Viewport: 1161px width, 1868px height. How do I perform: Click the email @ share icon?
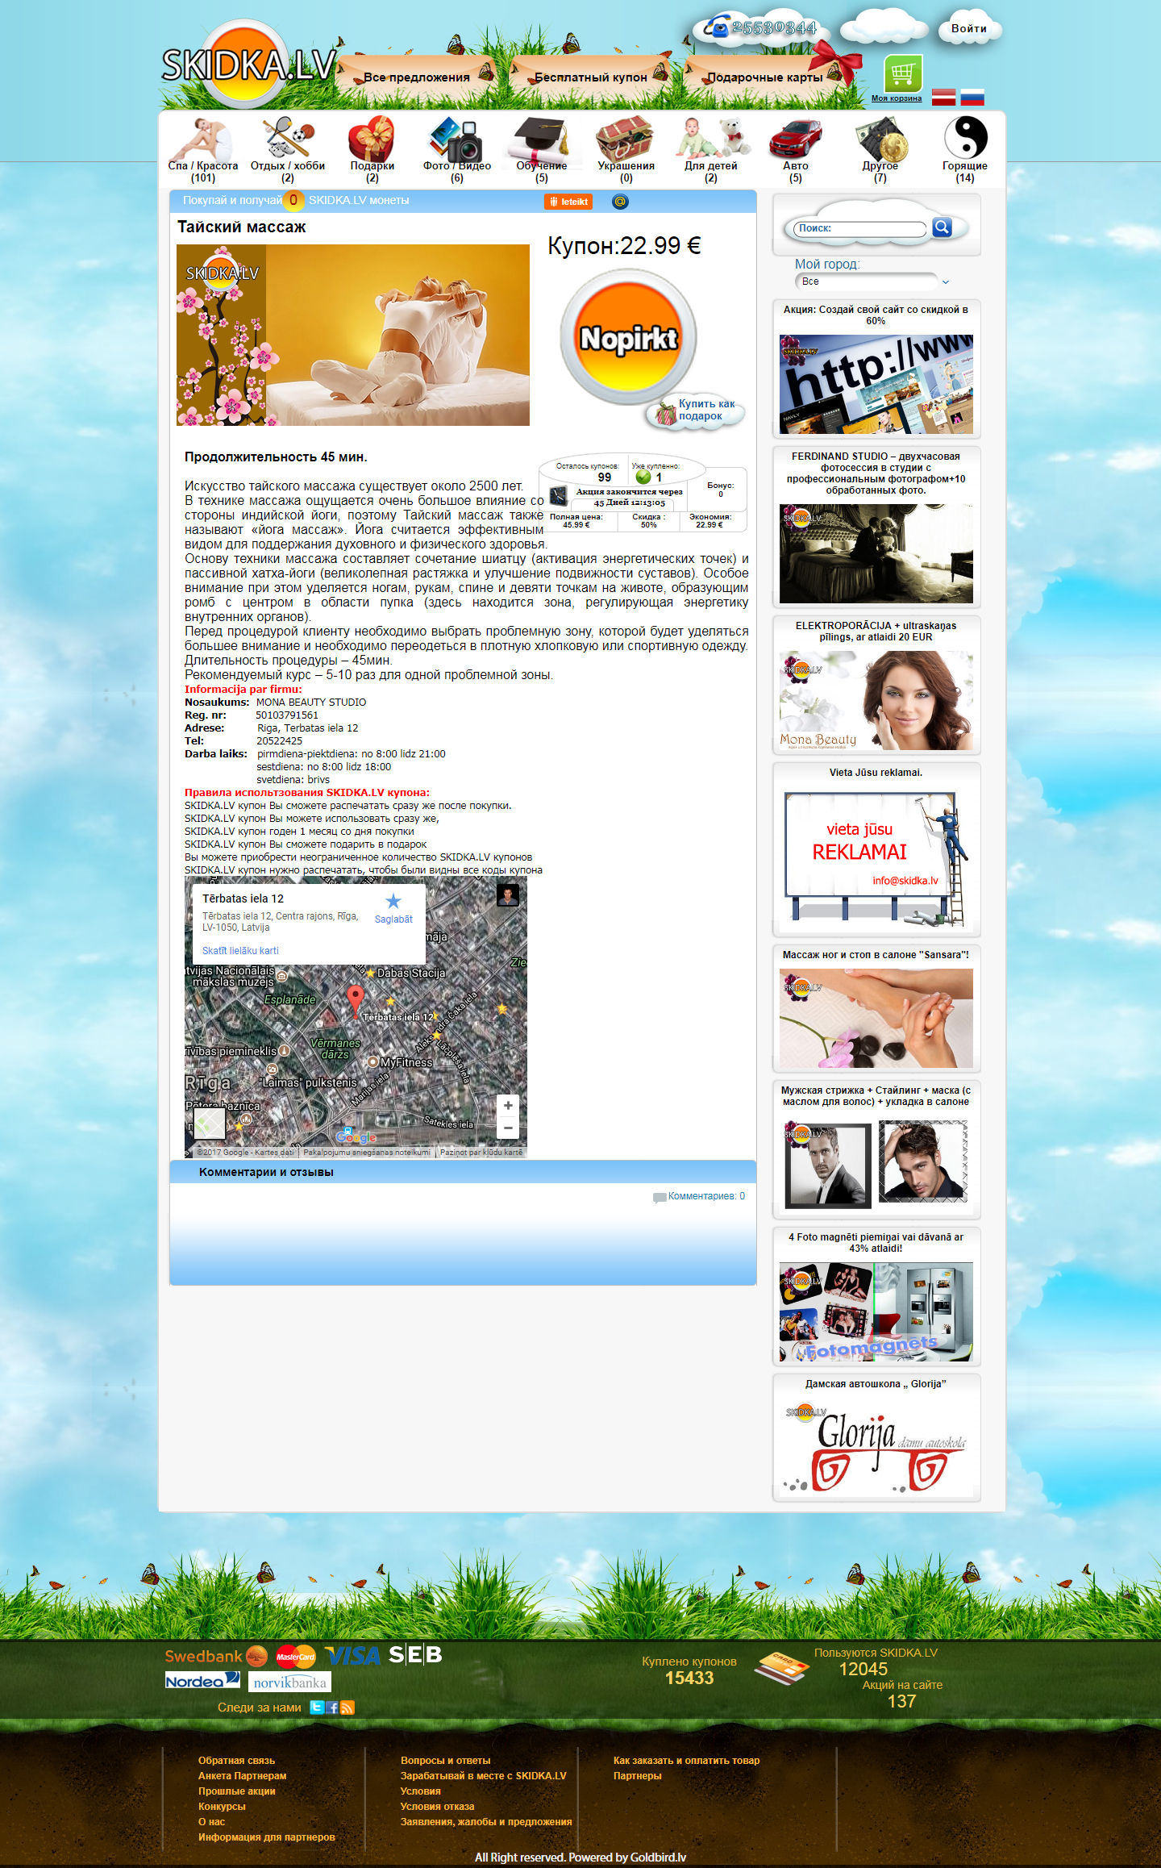[620, 202]
